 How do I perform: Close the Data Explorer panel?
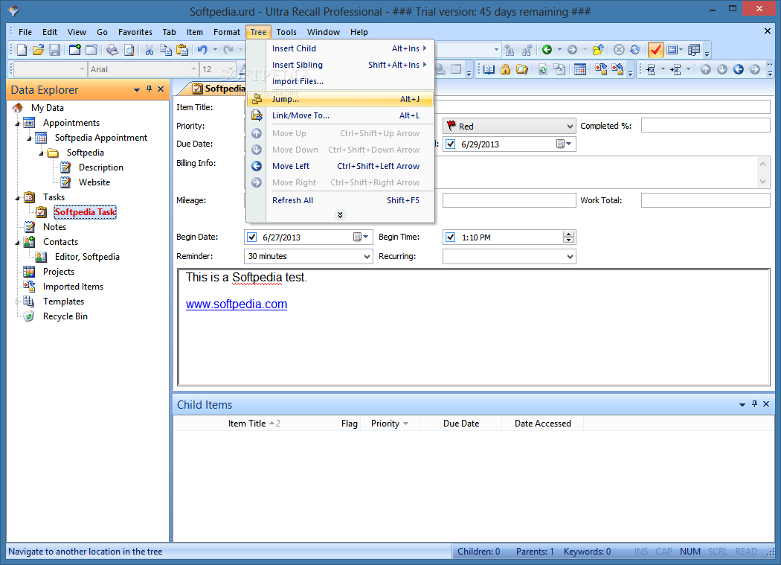(x=161, y=89)
